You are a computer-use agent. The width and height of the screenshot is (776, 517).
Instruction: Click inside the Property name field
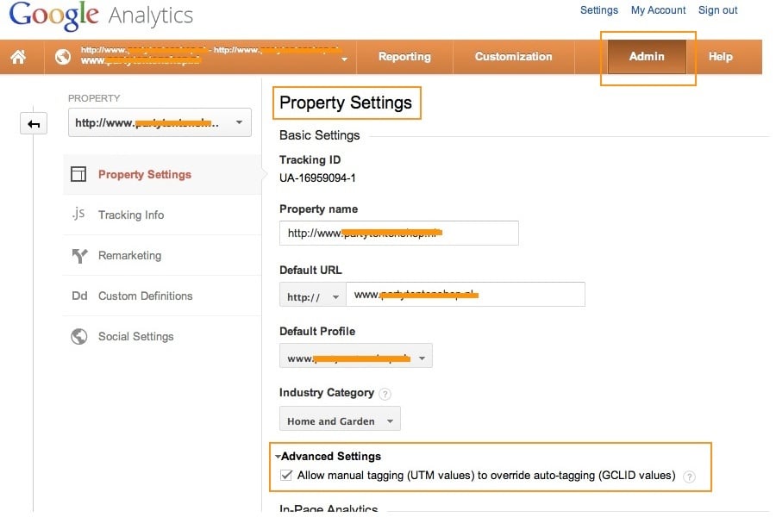coord(398,233)
